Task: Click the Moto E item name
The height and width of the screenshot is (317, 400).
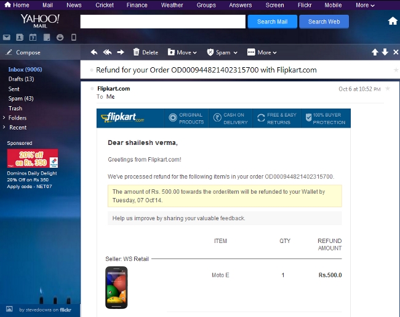Action: (220, 275)
